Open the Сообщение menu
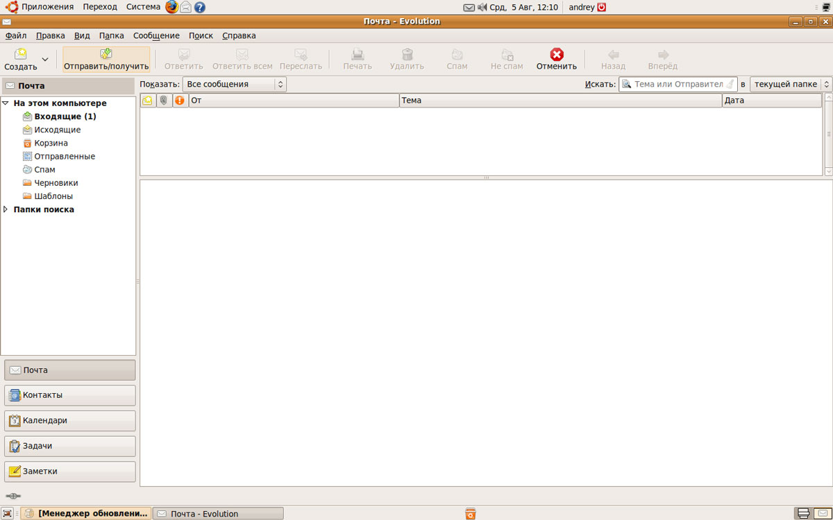 (x=156, y=35)
